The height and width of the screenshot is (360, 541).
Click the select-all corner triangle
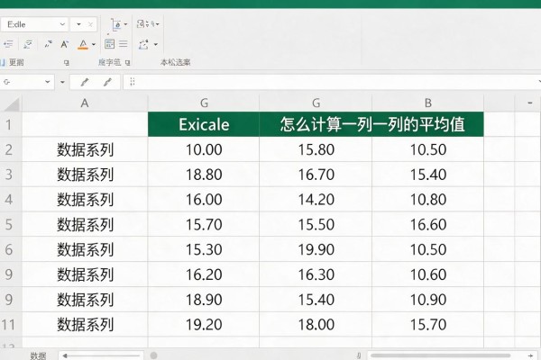(11, 103)
